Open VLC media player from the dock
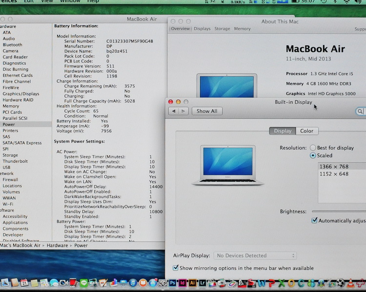This screenshot has height=292, width=366. 351,283
